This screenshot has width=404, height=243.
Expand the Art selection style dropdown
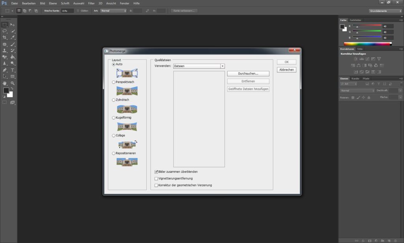pyautogui.click(x=113, y=11)
